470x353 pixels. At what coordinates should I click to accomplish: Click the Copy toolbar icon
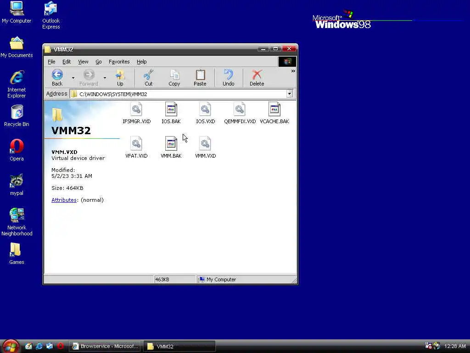pyautogui.click(x=174, y=78)
